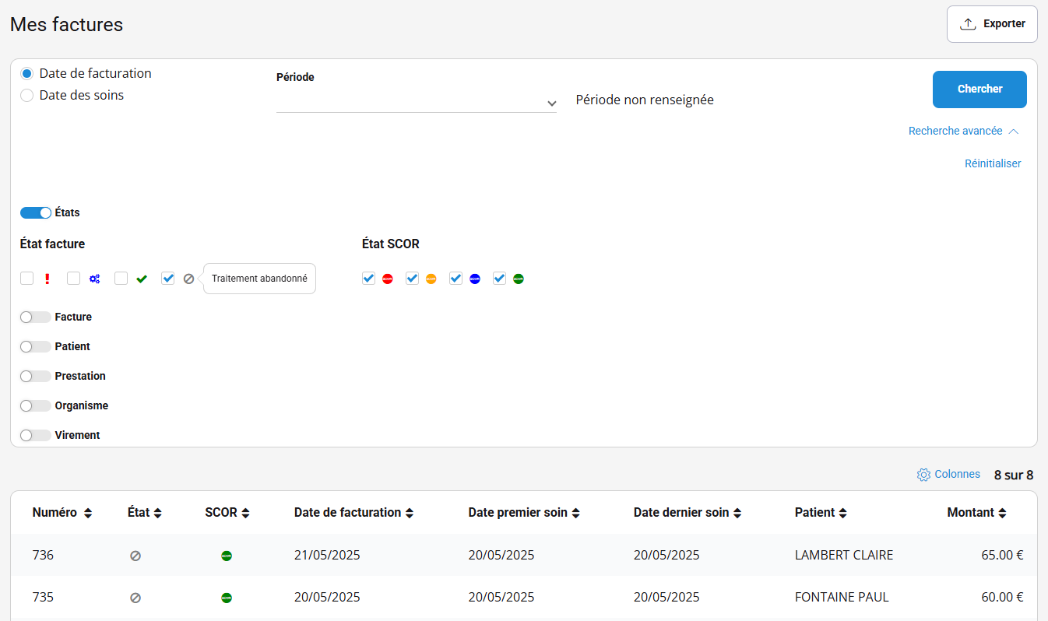Sort by Patient column arrows
1048x621 pixels.
point(842,513)
